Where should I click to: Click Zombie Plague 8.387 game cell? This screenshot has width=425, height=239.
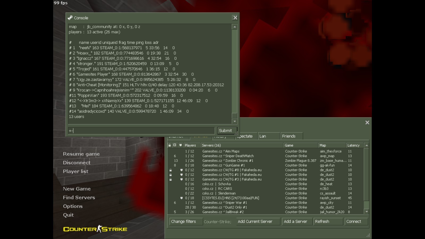pos(301,161)
